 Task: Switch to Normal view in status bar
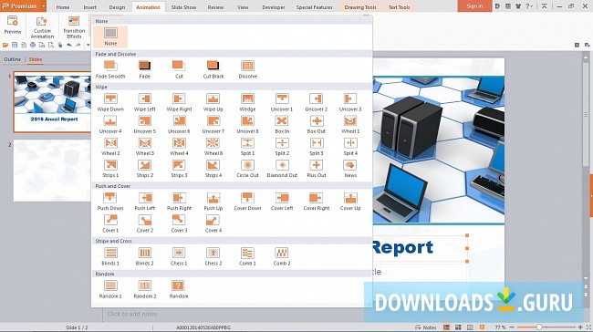[446, 327]
